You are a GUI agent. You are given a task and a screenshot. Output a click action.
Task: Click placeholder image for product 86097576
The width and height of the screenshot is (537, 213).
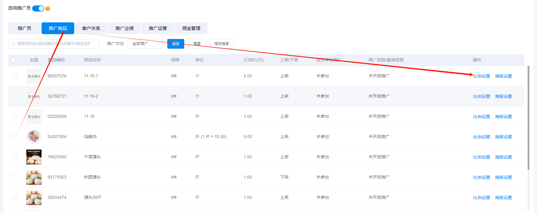pos(34,76)
